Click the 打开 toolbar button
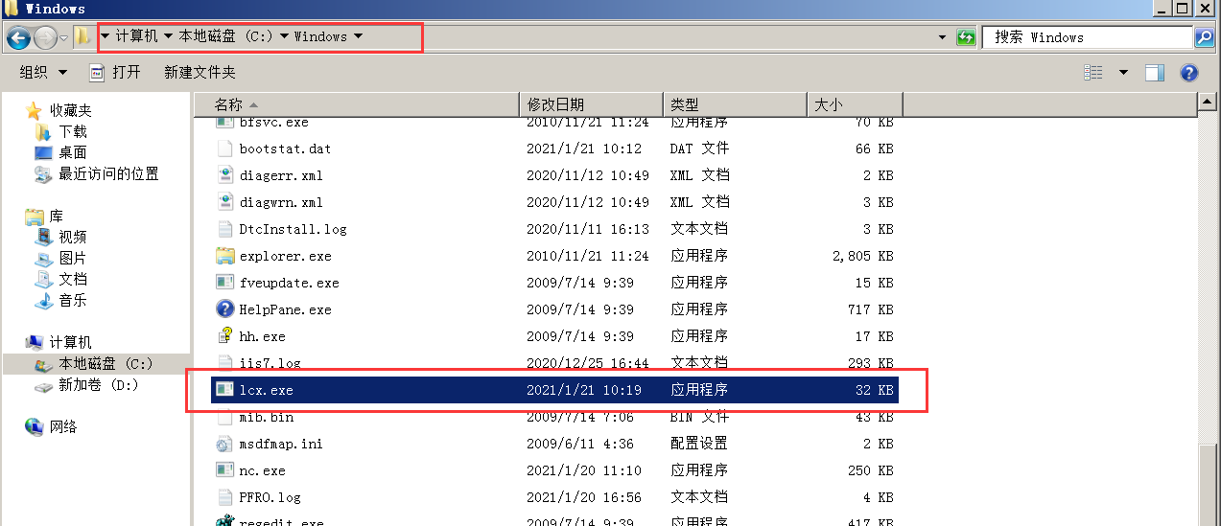The height and width of the screenshot is (526, 1221). pos(115,72)
